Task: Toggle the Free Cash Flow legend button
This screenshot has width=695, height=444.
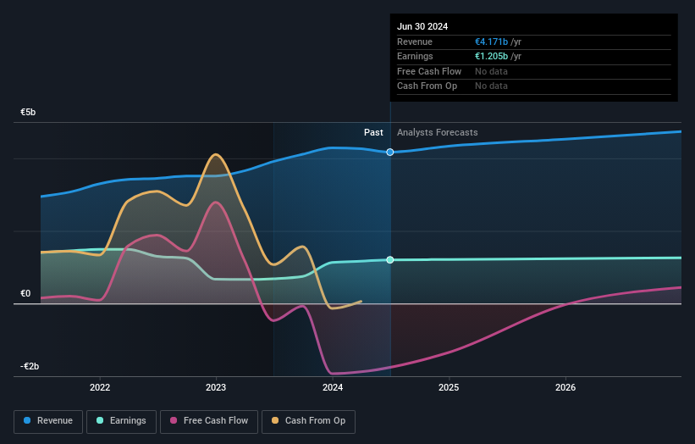Action: coord(209,421)
